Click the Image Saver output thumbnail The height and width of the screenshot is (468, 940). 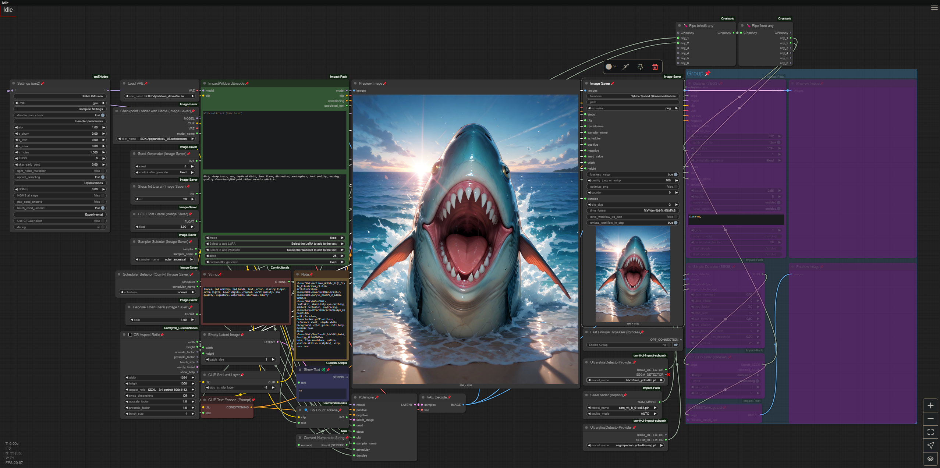click(x=632, y=274)
